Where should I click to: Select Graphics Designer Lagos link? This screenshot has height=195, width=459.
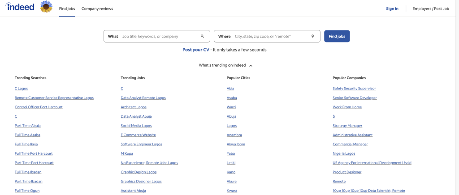(x=141, y=181)
